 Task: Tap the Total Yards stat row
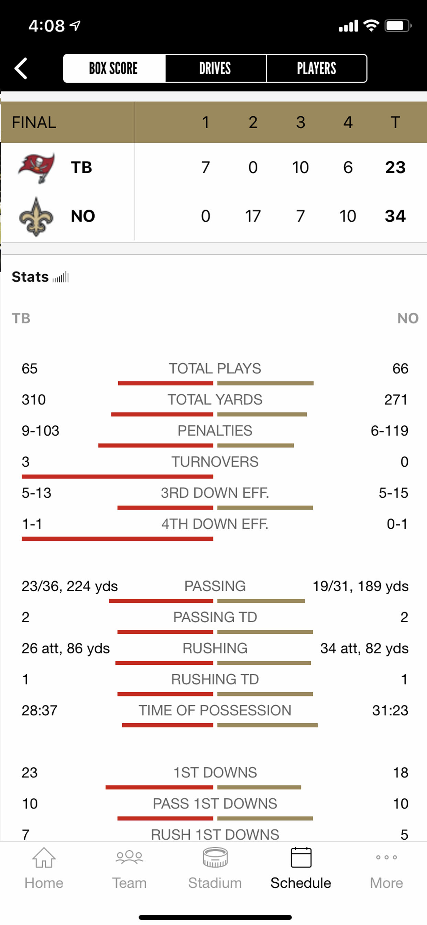215,400
